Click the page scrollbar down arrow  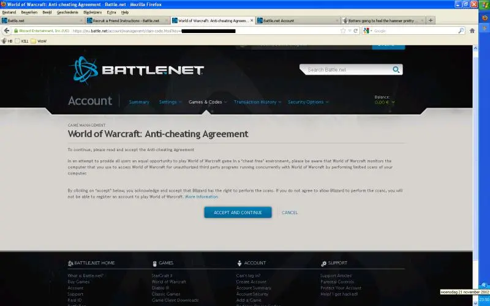(475, 303)
